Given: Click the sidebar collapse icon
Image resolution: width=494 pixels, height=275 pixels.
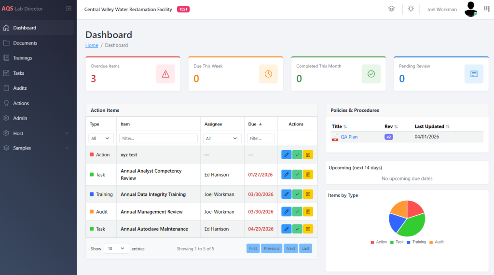Looking at the screenshot, I should point(69,9).
